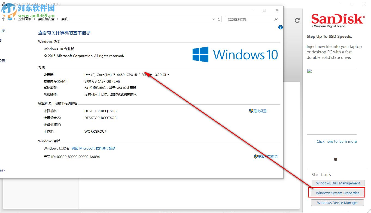Click the magnifier icon in the search box
The height and width of the screenshot is (213, 371).
[276, 19]
